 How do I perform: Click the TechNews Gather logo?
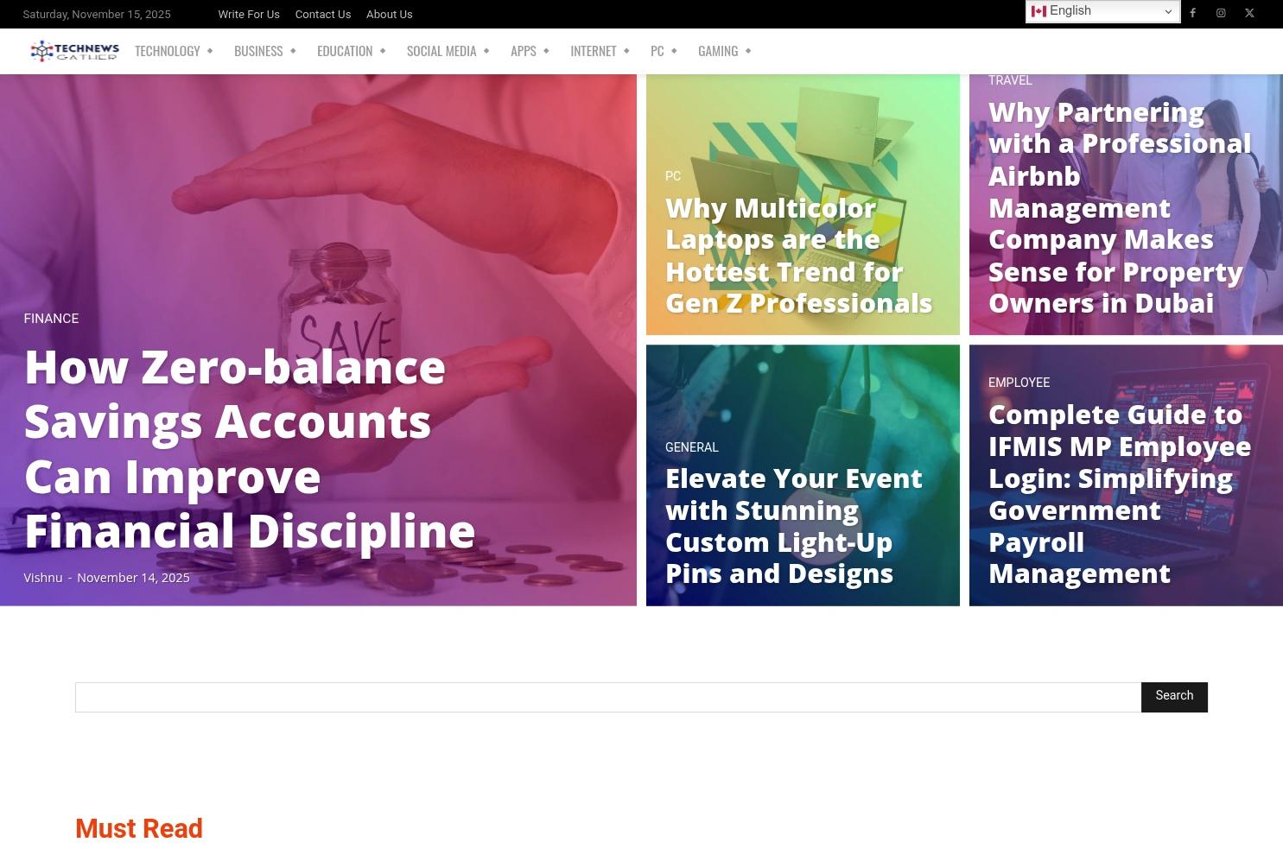(74, 51)
